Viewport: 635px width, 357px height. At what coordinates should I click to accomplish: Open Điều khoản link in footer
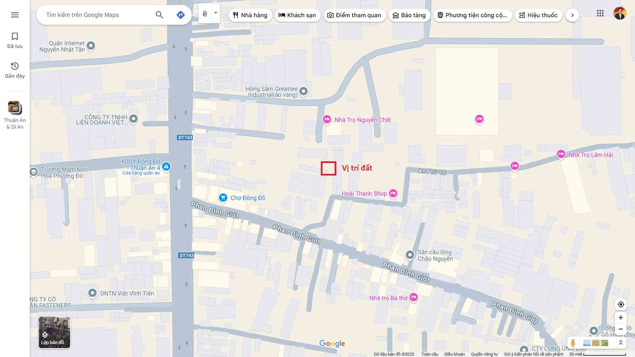[454, 354]
